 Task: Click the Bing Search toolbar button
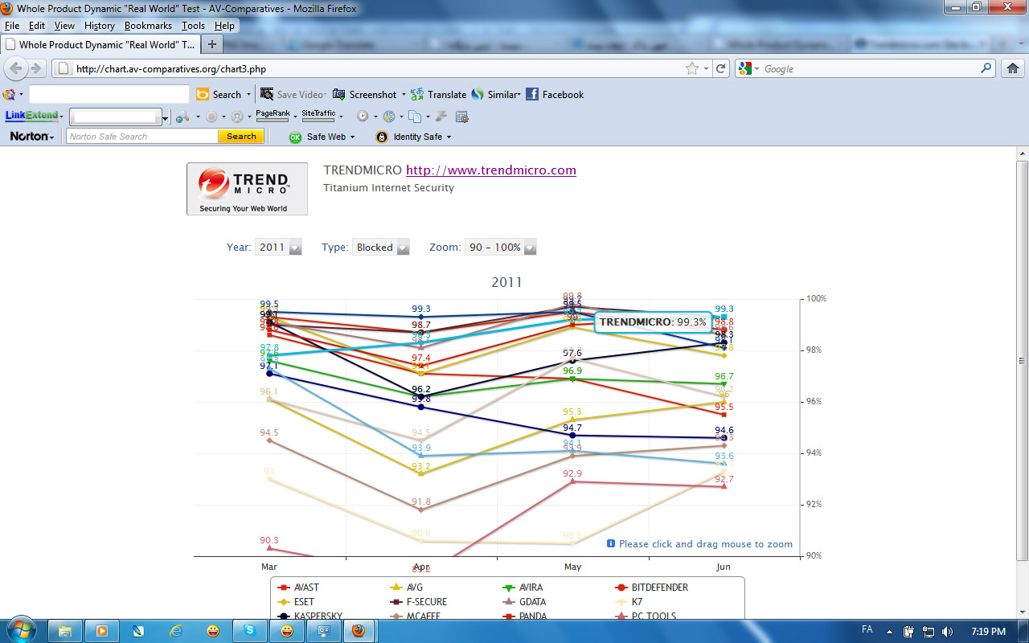219,94
